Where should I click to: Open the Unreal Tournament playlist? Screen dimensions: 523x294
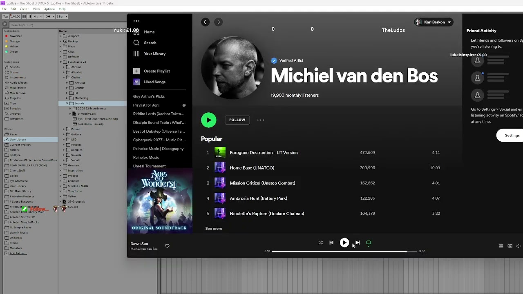coord(149,166)
